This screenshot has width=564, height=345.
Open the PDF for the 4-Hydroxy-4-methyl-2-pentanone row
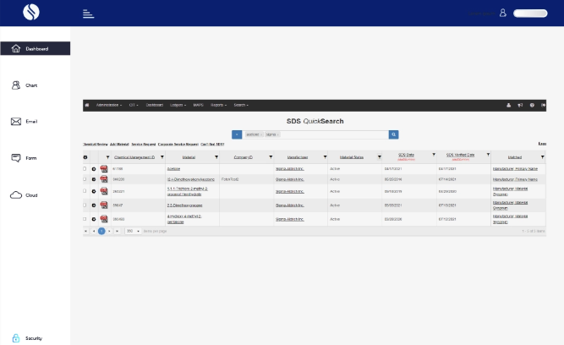(x=104, y=219)
